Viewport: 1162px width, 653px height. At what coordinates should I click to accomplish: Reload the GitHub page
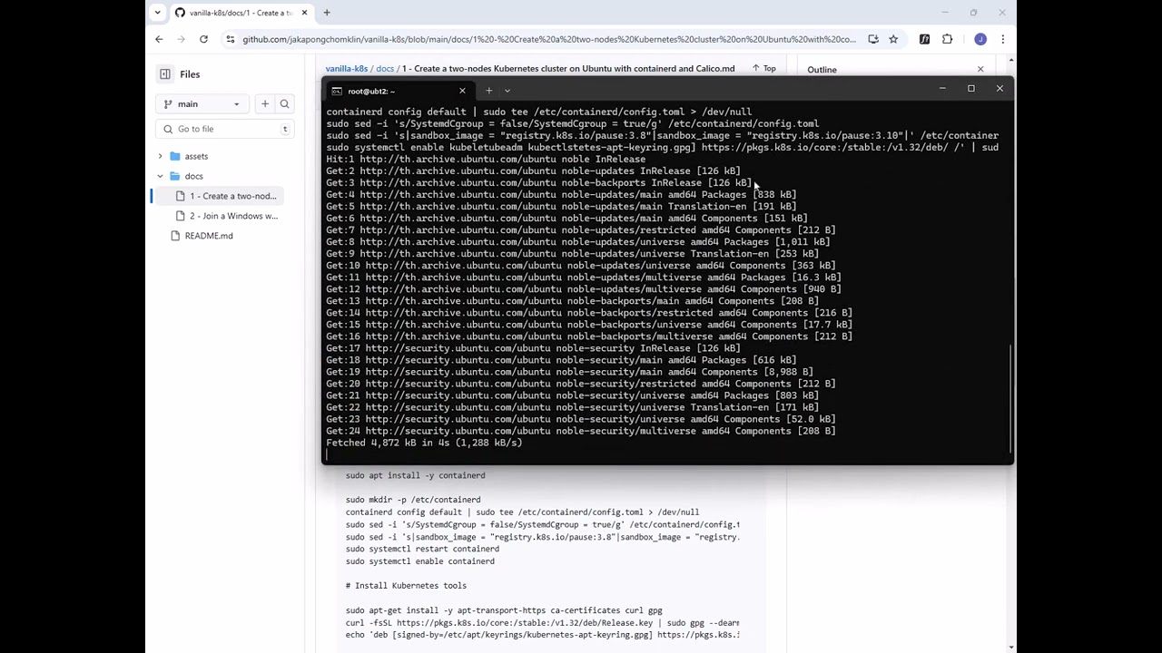click(x=203, y=39)
